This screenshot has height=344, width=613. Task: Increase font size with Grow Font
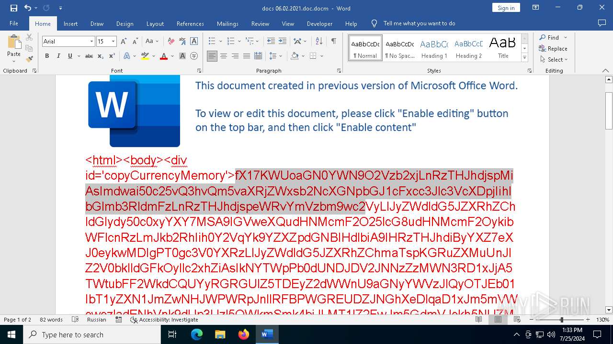(124, 42)
